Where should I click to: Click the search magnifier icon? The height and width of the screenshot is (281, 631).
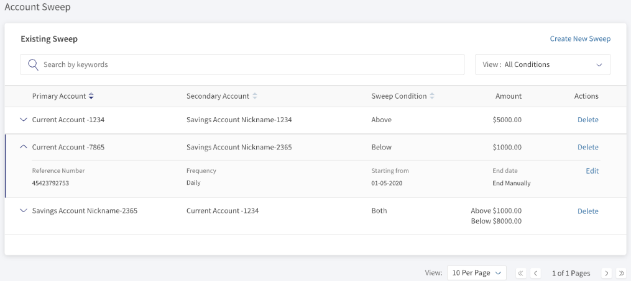[x=33, y=65]
